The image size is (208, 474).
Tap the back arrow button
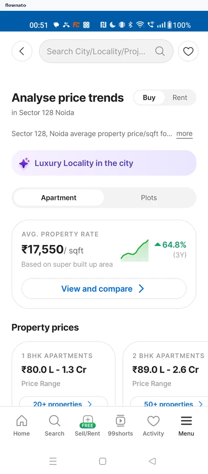point(22,51)
